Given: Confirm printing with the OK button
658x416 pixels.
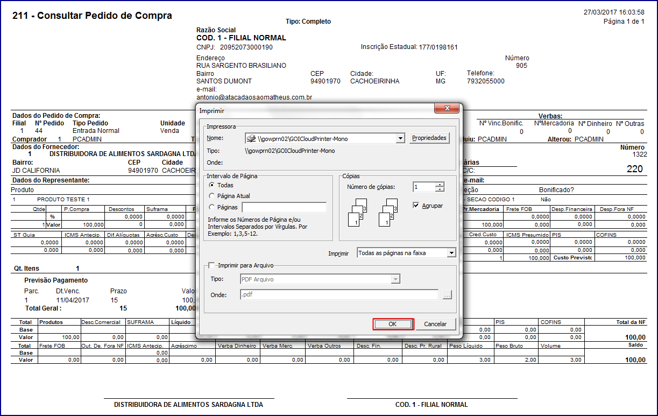Looking at the screenshot, I should tap(393, 324).
